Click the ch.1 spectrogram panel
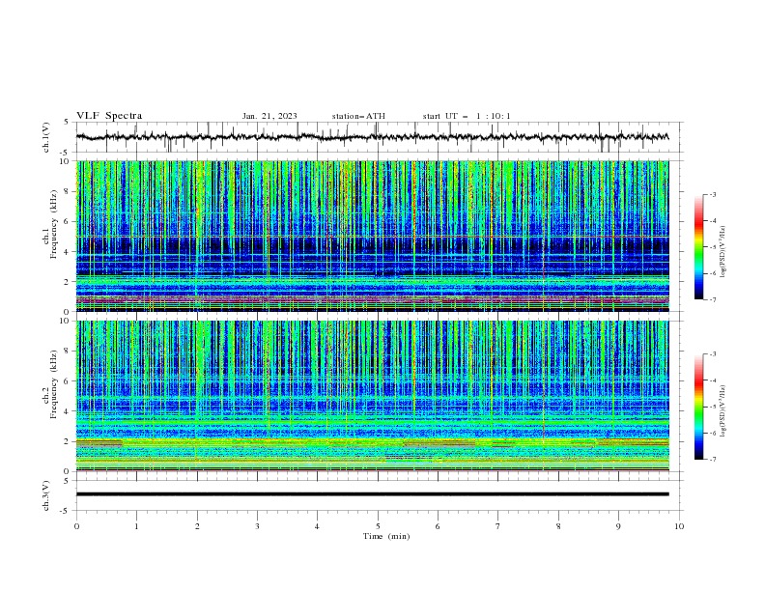Screen dimensions: 765x591 [372, 236]
